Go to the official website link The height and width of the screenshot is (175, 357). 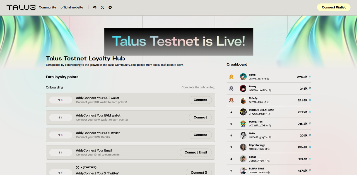tap(72, 8)
